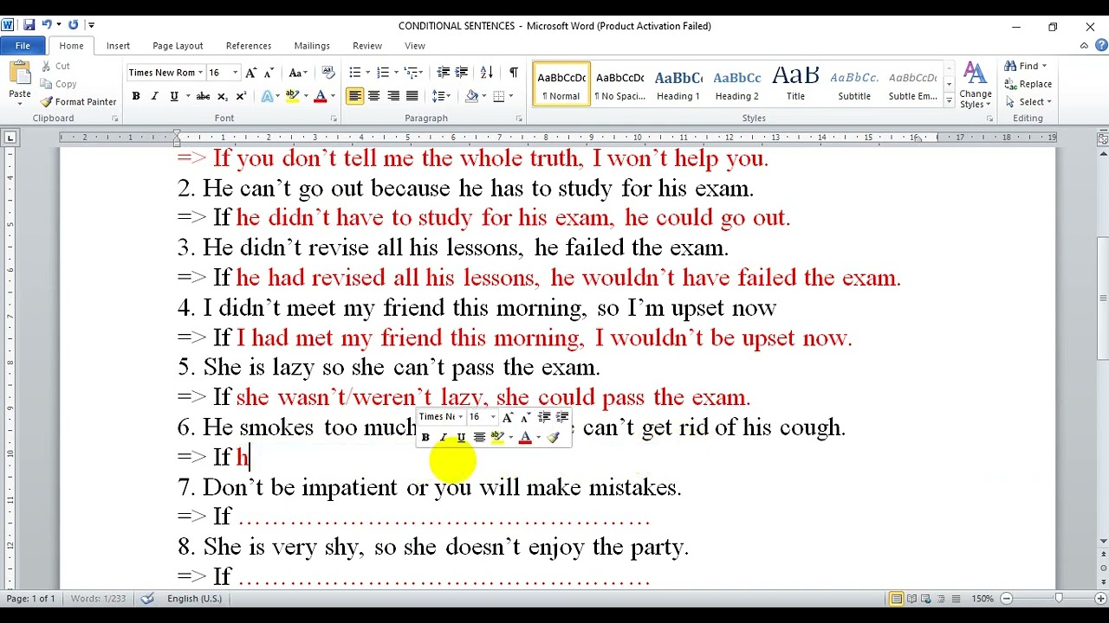
Task: Click the vertical scrollbar thumb
Action: (x=1102, y=299)
